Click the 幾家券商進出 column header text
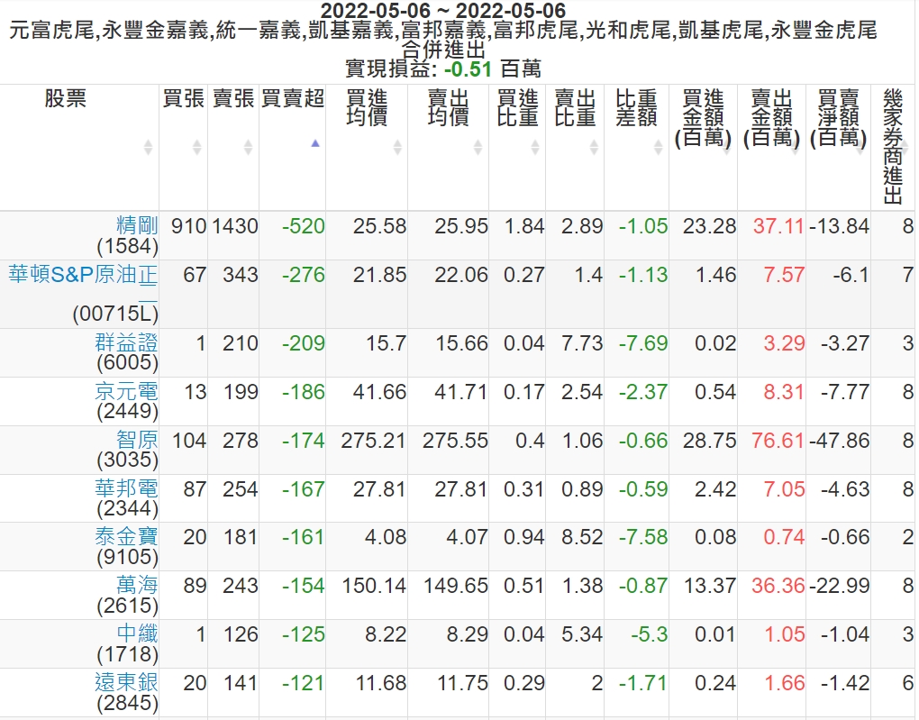 [893, 146]
